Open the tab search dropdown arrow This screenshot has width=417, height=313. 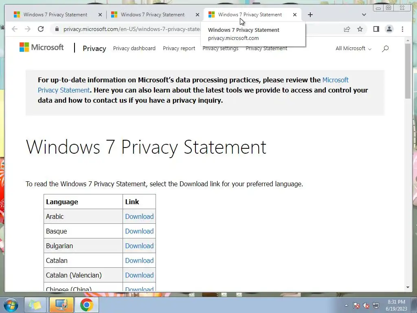pyautogui.click(x=364, y=15)
